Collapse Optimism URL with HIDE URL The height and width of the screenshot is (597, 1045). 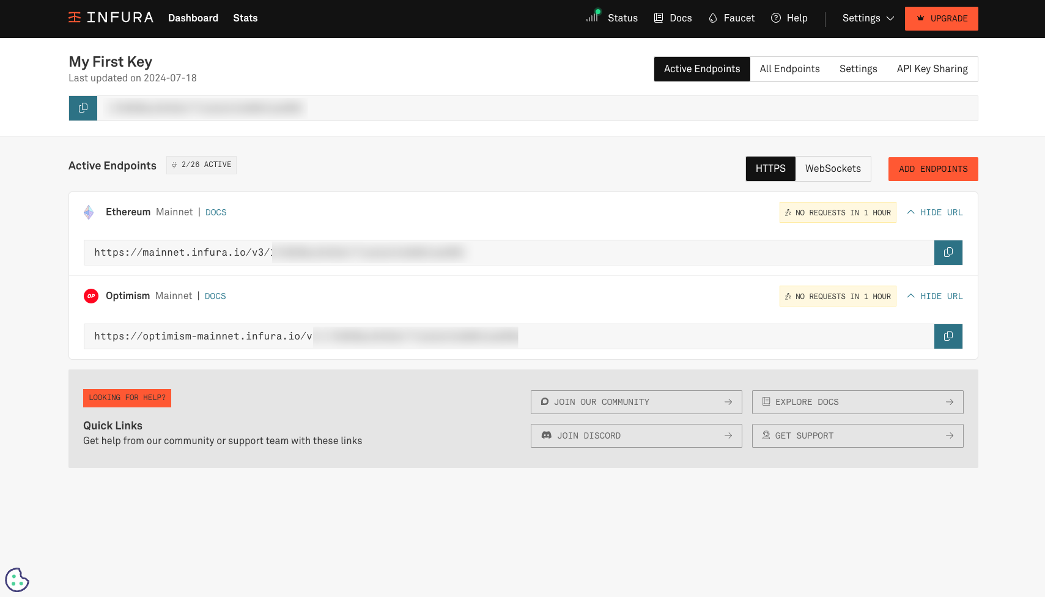pyautogui.click(x=934, y=296)
